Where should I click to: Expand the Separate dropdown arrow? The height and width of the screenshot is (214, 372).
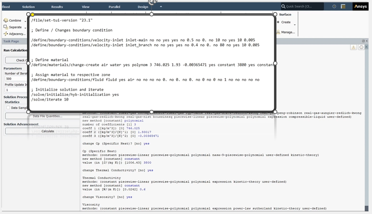(25, 28)
